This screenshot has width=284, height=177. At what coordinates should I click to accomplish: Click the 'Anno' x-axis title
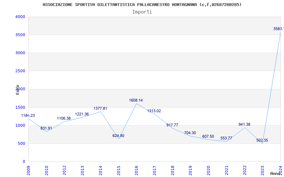pos(275,173)
